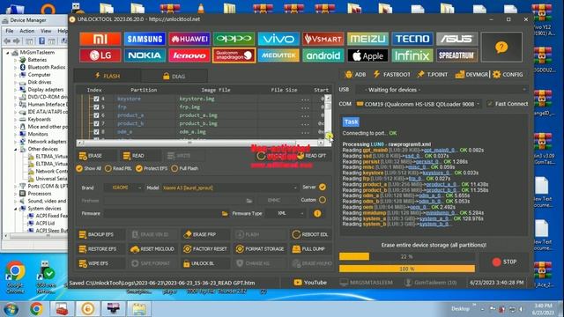Open the Model dropdown
This screenshot has width=564, height=317.
[229, 188]
